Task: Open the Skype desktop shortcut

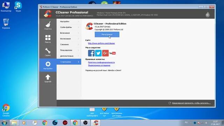Action: pyautogui.click(x=18, y=7)
